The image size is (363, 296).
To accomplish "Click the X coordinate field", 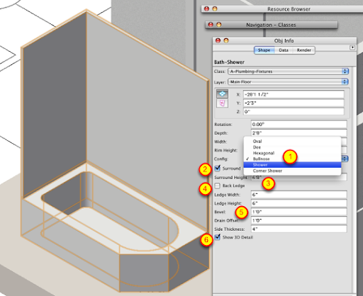I will click(294, 94).
